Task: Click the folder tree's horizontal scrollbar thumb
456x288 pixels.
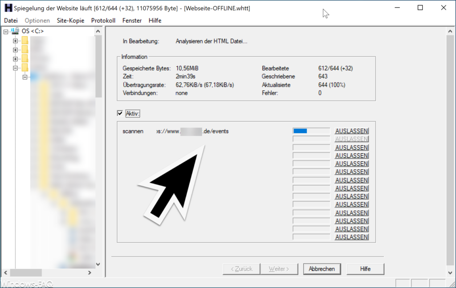Action: coord(26,272)
